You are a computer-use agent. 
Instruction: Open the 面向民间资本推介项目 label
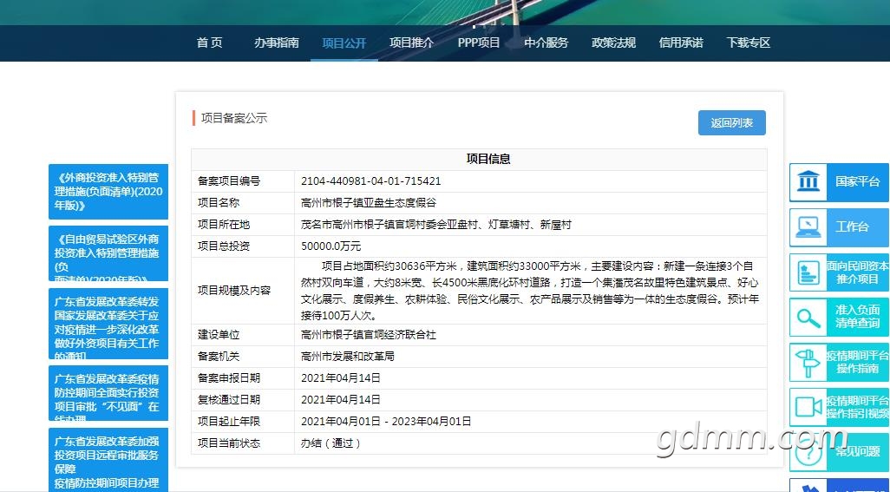tap(857, 272)
